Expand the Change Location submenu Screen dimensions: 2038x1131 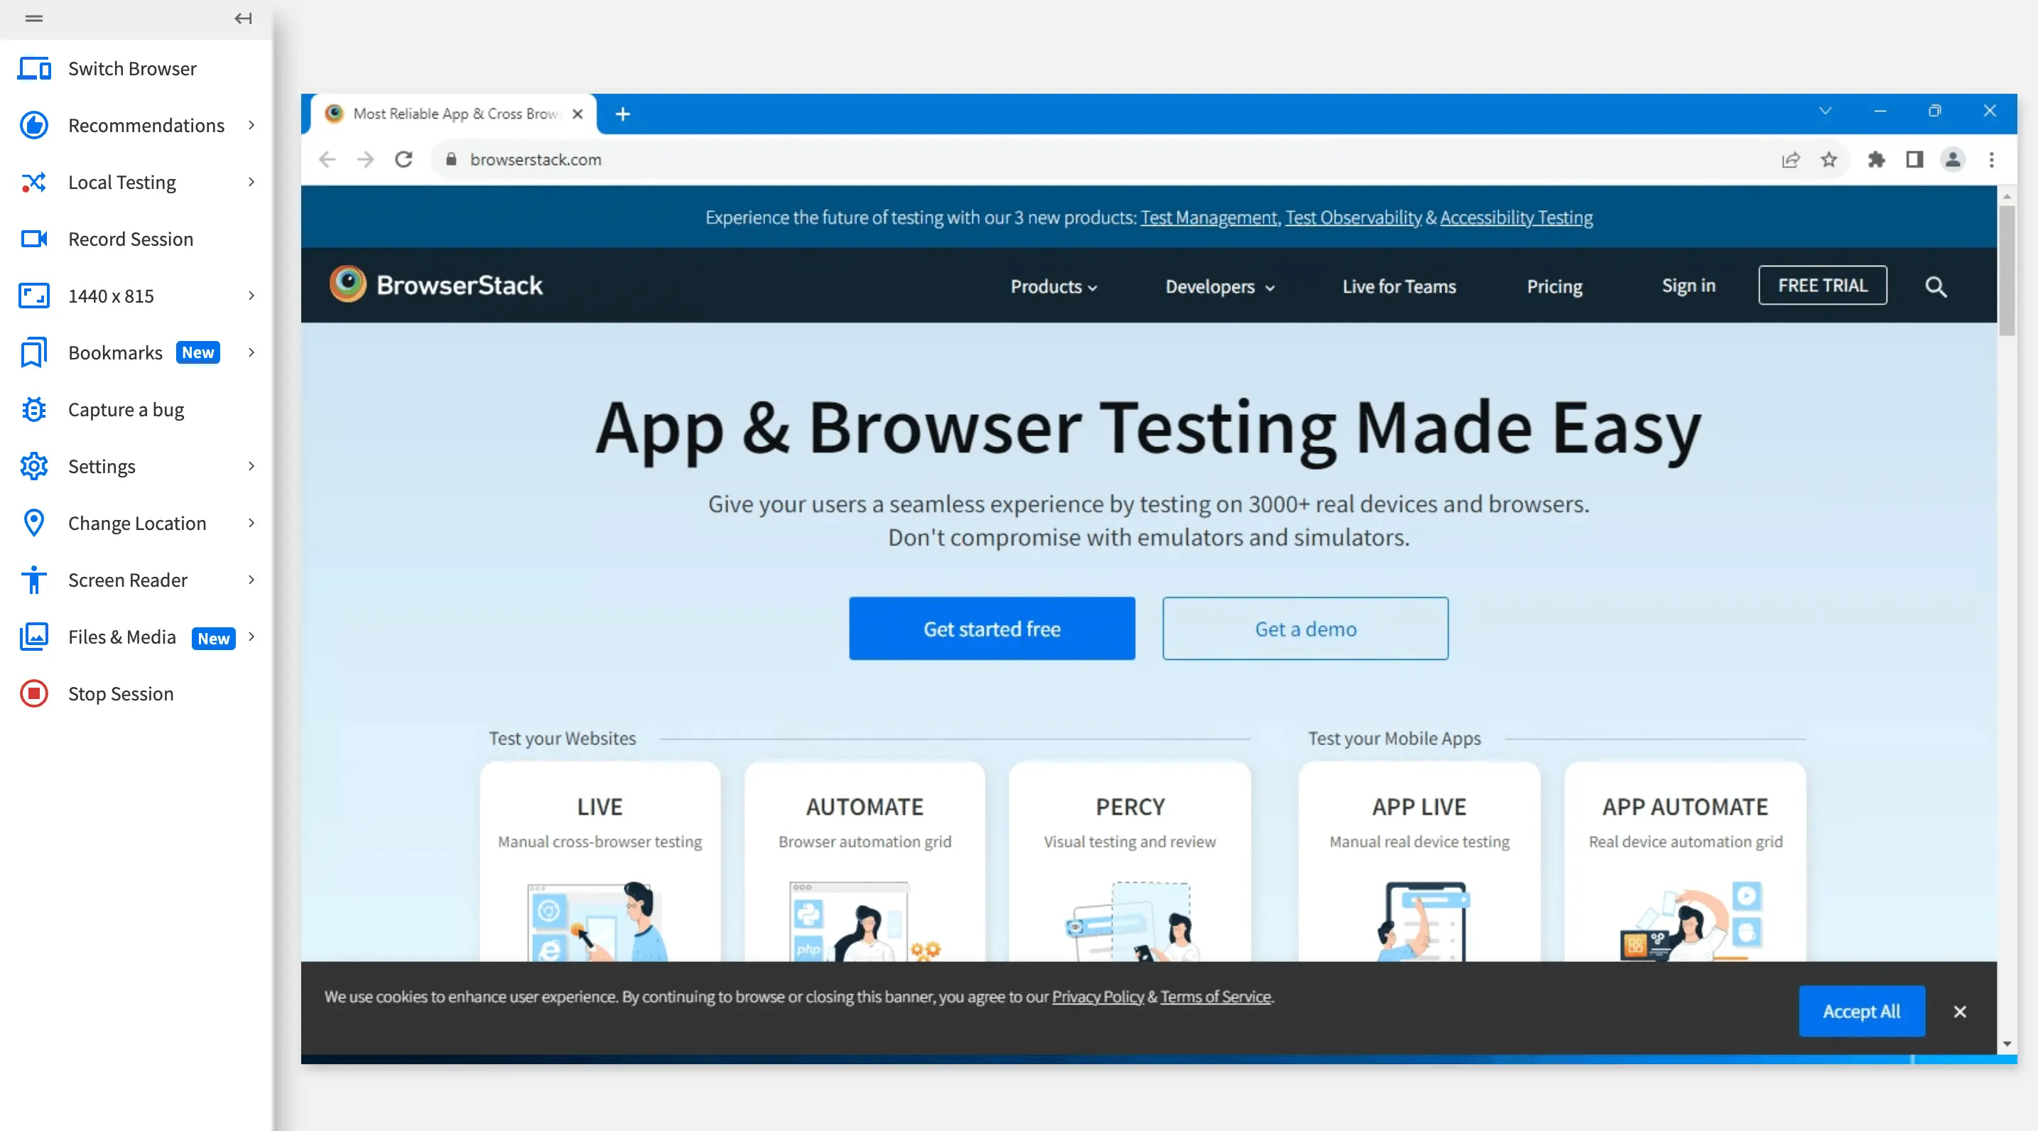coord(251,523)
